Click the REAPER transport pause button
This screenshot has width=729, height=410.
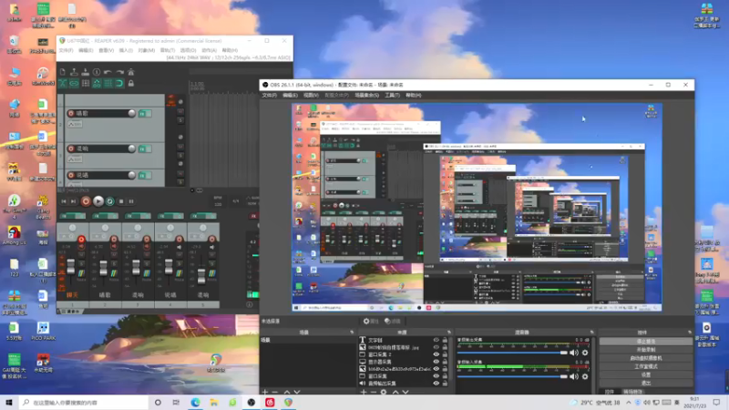pyautogui.click(x=131, y=201)
